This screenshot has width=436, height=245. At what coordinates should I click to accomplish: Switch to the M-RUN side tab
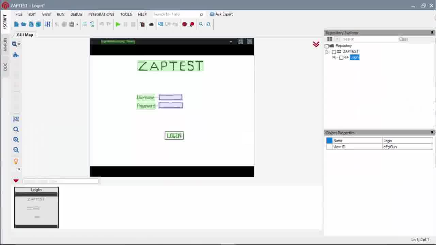click(x=5, y=44)
